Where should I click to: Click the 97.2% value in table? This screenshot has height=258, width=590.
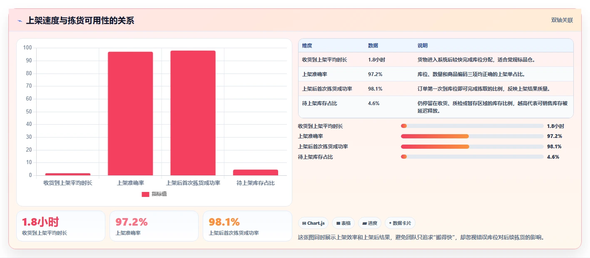(375, 74)
